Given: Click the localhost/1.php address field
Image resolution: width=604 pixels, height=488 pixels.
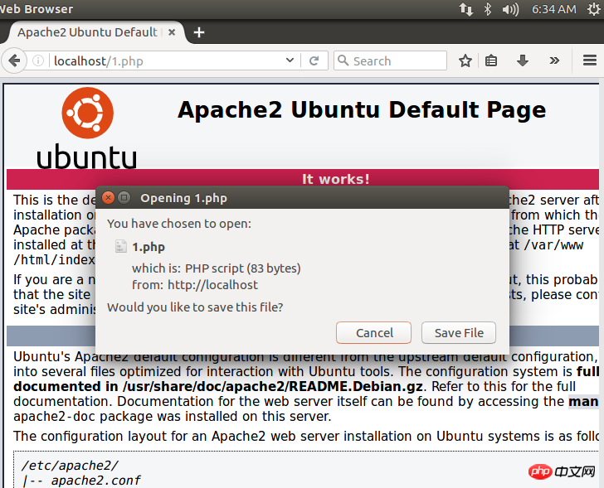Looking at the screenshot, I should coord(166,60).
